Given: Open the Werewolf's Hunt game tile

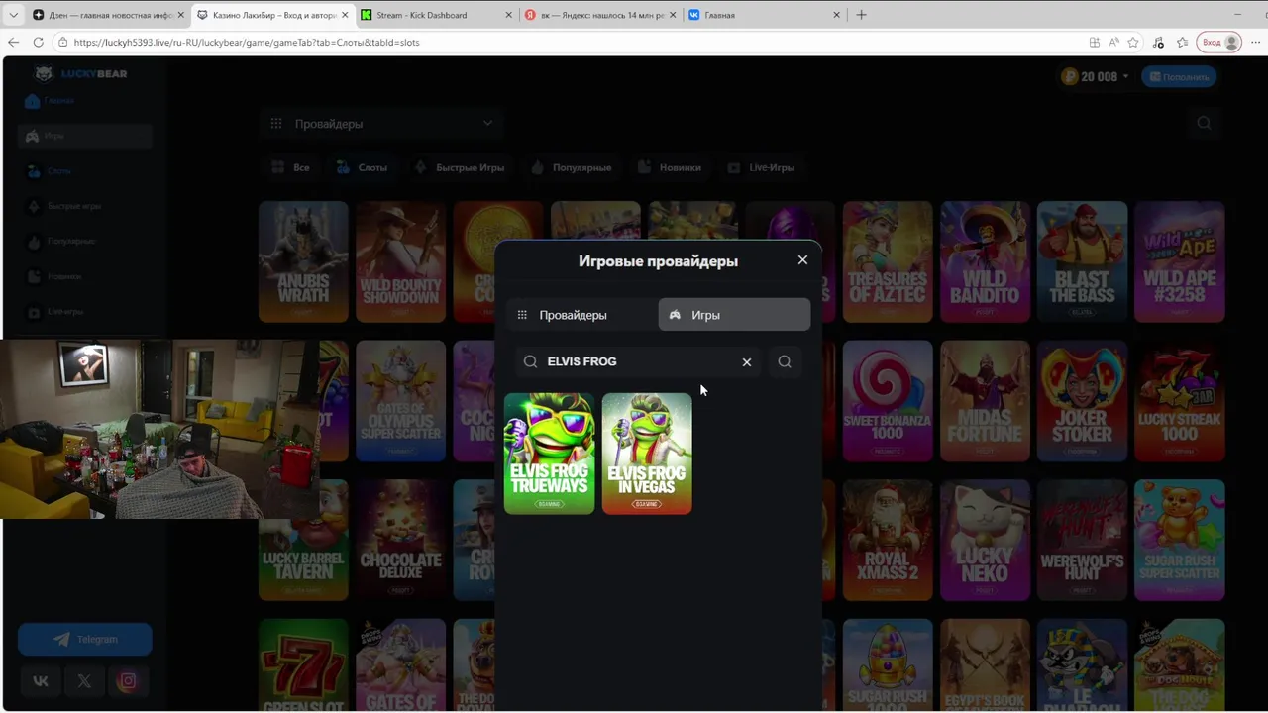Looking at the screenshot, I should click(1082, 541).
